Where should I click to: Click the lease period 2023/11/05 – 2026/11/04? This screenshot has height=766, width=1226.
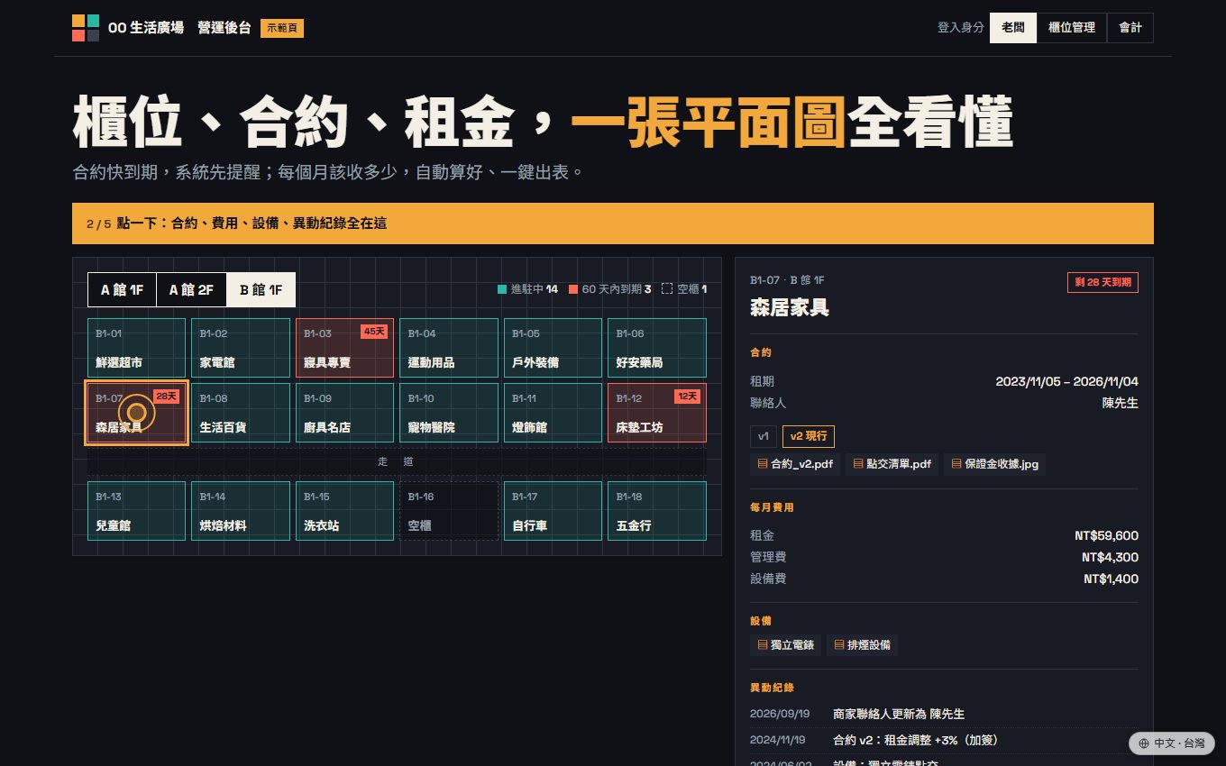pyautogui.click(x=1067, y=381)
